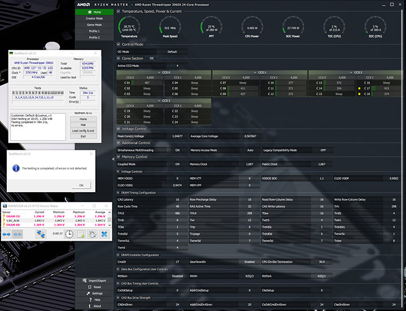Click Mail button in TestMem5

[83, 125]
